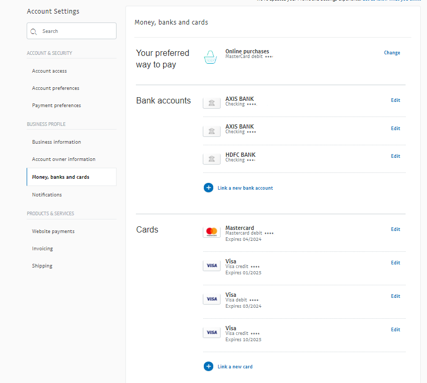This screenshot has width=427, height=383.
Task: Change the preferred way to pay
Action: coord(392,53)
